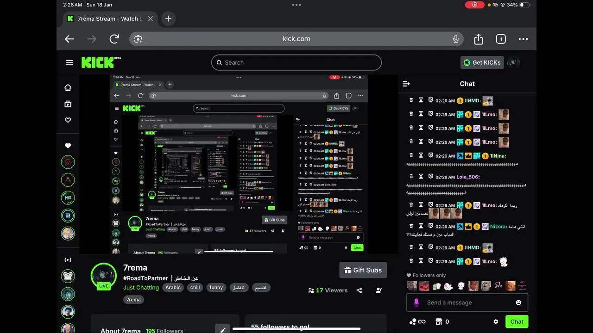Image resolution: width=593 pixels, height=333 pixels.
Task: Tap the kick.com address bar
Action: tap(296, 39)
